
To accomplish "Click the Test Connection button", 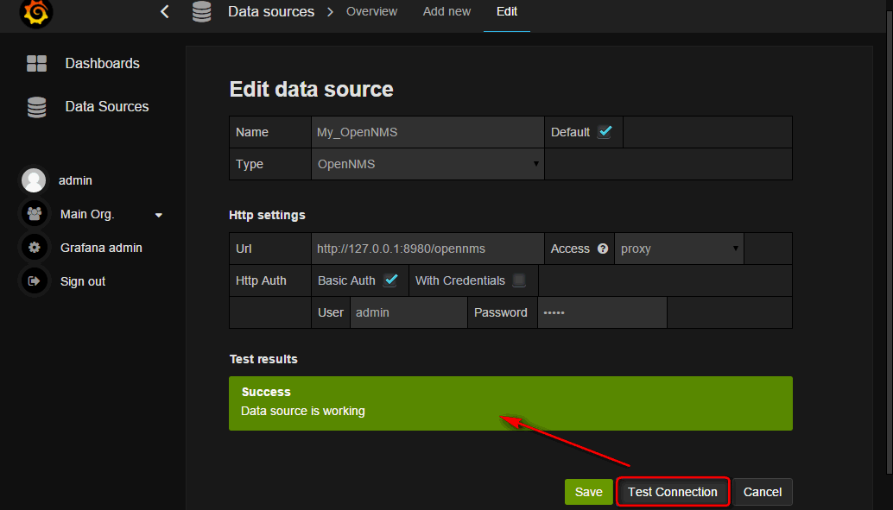I will pyautogui.click(x=673, y=492).
